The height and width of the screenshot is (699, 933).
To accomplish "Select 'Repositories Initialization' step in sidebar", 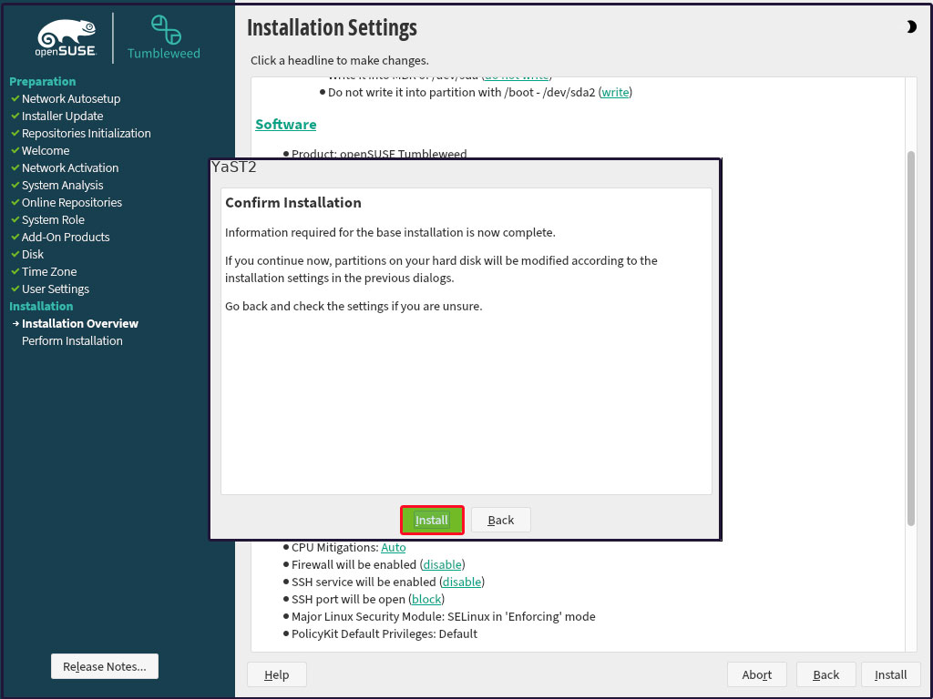I will (87, 133).
